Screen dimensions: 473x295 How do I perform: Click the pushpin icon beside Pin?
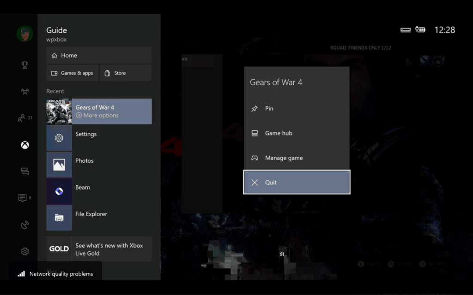tap(255, 109)
